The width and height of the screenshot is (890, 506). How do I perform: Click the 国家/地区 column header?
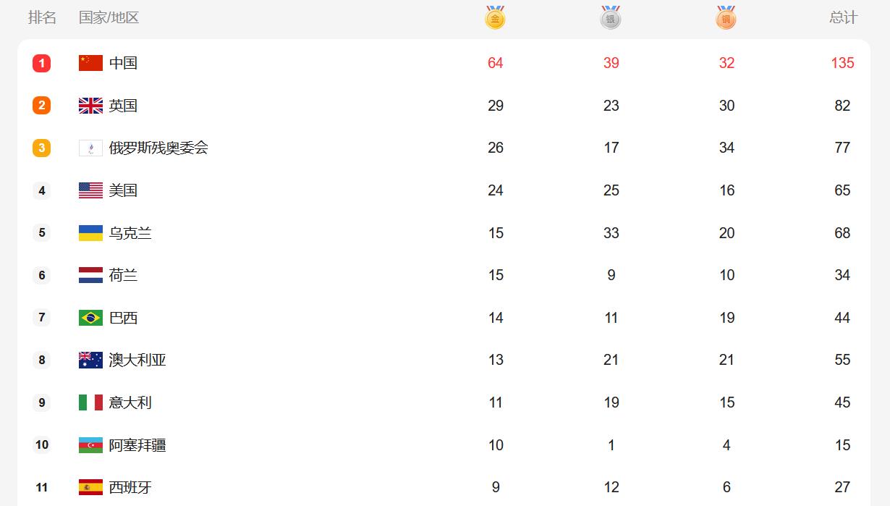[x=109, y=18]
